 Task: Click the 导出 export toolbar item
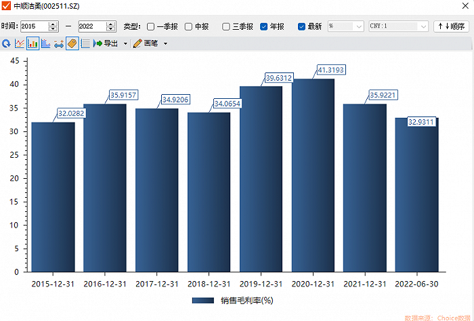click(106, 43)
